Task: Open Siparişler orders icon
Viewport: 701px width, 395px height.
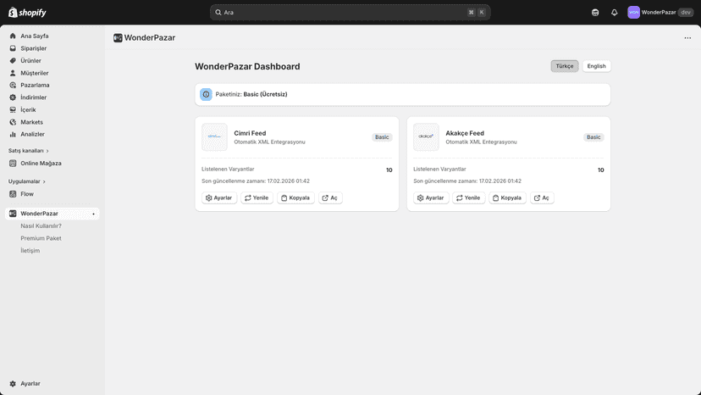Action: pyautogui.click(x=13, y=48)
